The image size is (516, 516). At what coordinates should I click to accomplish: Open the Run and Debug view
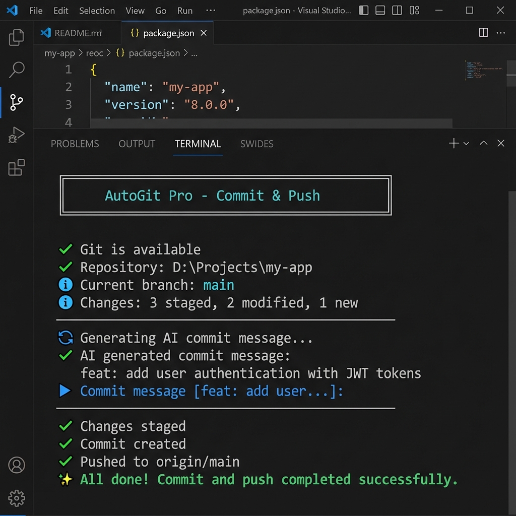(17, 135)
